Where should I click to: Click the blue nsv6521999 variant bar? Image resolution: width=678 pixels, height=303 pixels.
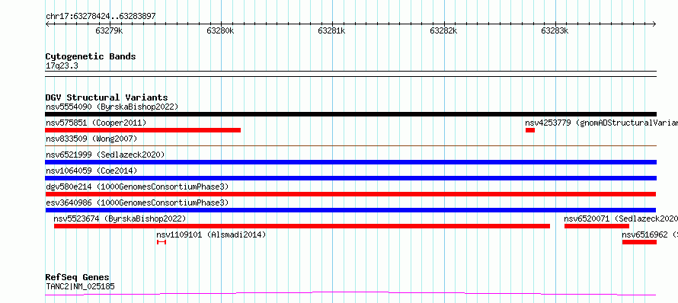coord(350,162)
